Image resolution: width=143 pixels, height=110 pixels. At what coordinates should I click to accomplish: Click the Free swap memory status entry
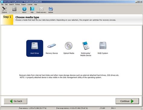coord(72,108)
